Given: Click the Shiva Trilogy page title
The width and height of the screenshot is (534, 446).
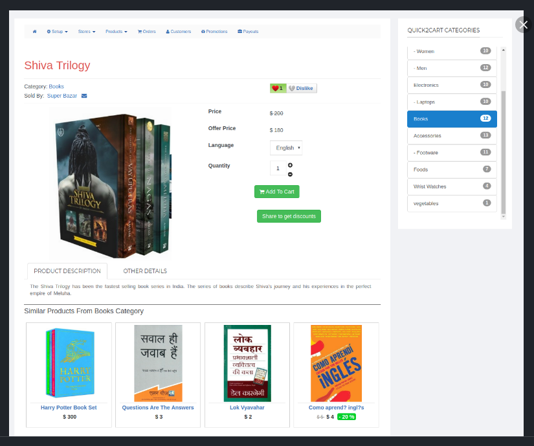Looking at the screenshot, I should tap(57, 65).
